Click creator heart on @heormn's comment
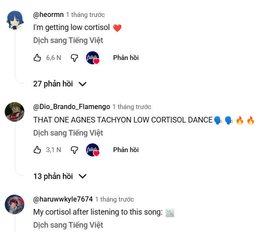 (93, 58)
